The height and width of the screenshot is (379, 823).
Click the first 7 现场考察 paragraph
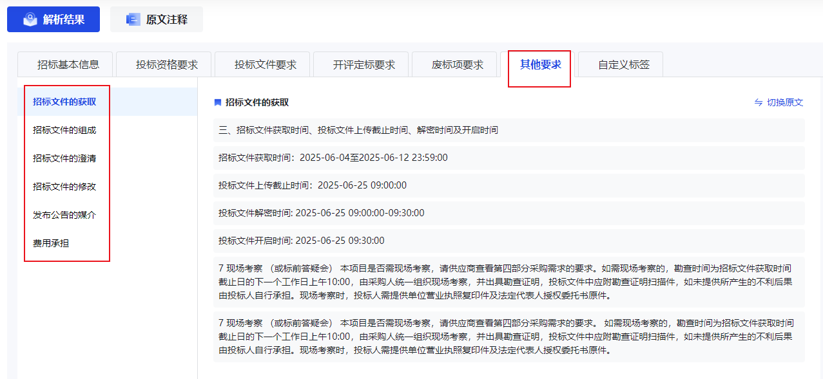pos(509,282)
